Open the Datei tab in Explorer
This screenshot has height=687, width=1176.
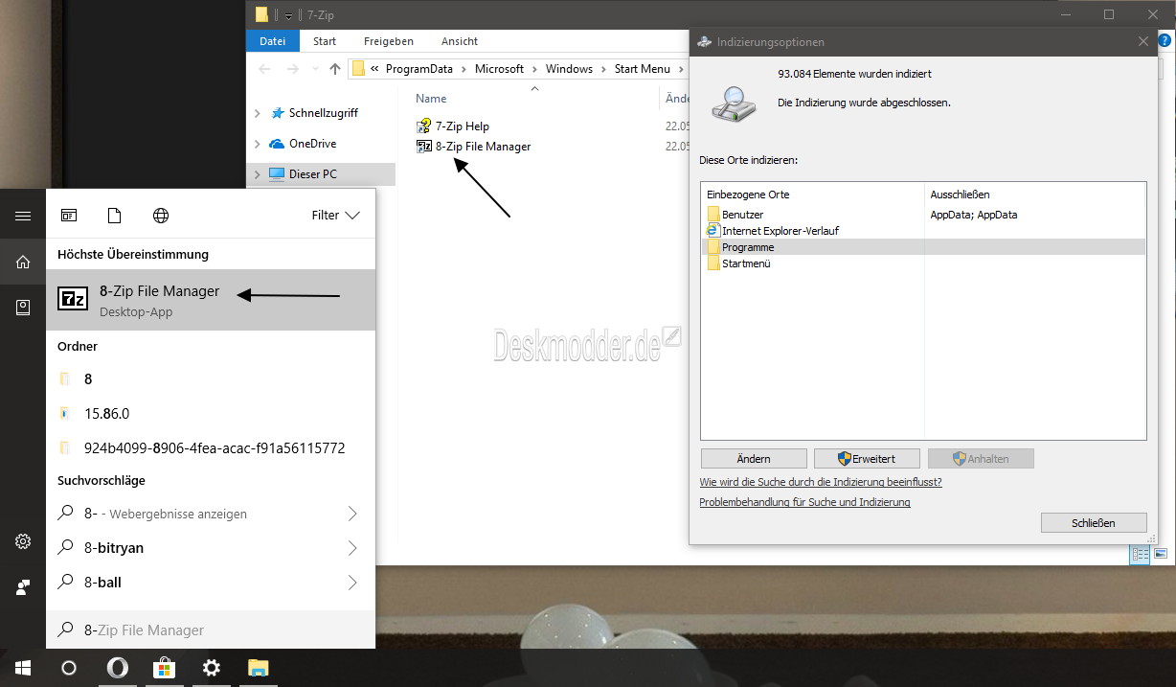pos(273,41)
